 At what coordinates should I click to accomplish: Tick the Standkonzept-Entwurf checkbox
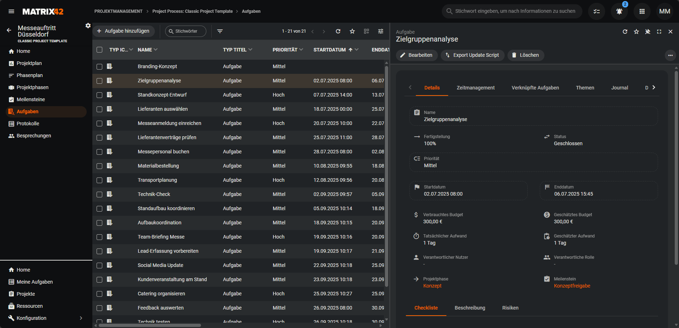pos(99,95)
